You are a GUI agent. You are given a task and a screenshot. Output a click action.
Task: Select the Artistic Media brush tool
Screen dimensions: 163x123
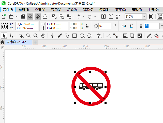coord(60,36)
